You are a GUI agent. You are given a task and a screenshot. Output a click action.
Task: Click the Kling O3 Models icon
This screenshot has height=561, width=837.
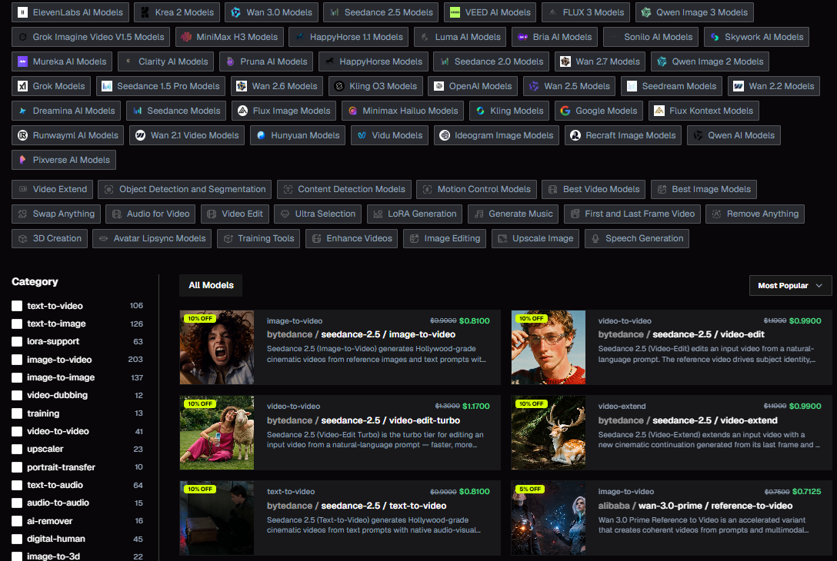(x=339, y=86)
